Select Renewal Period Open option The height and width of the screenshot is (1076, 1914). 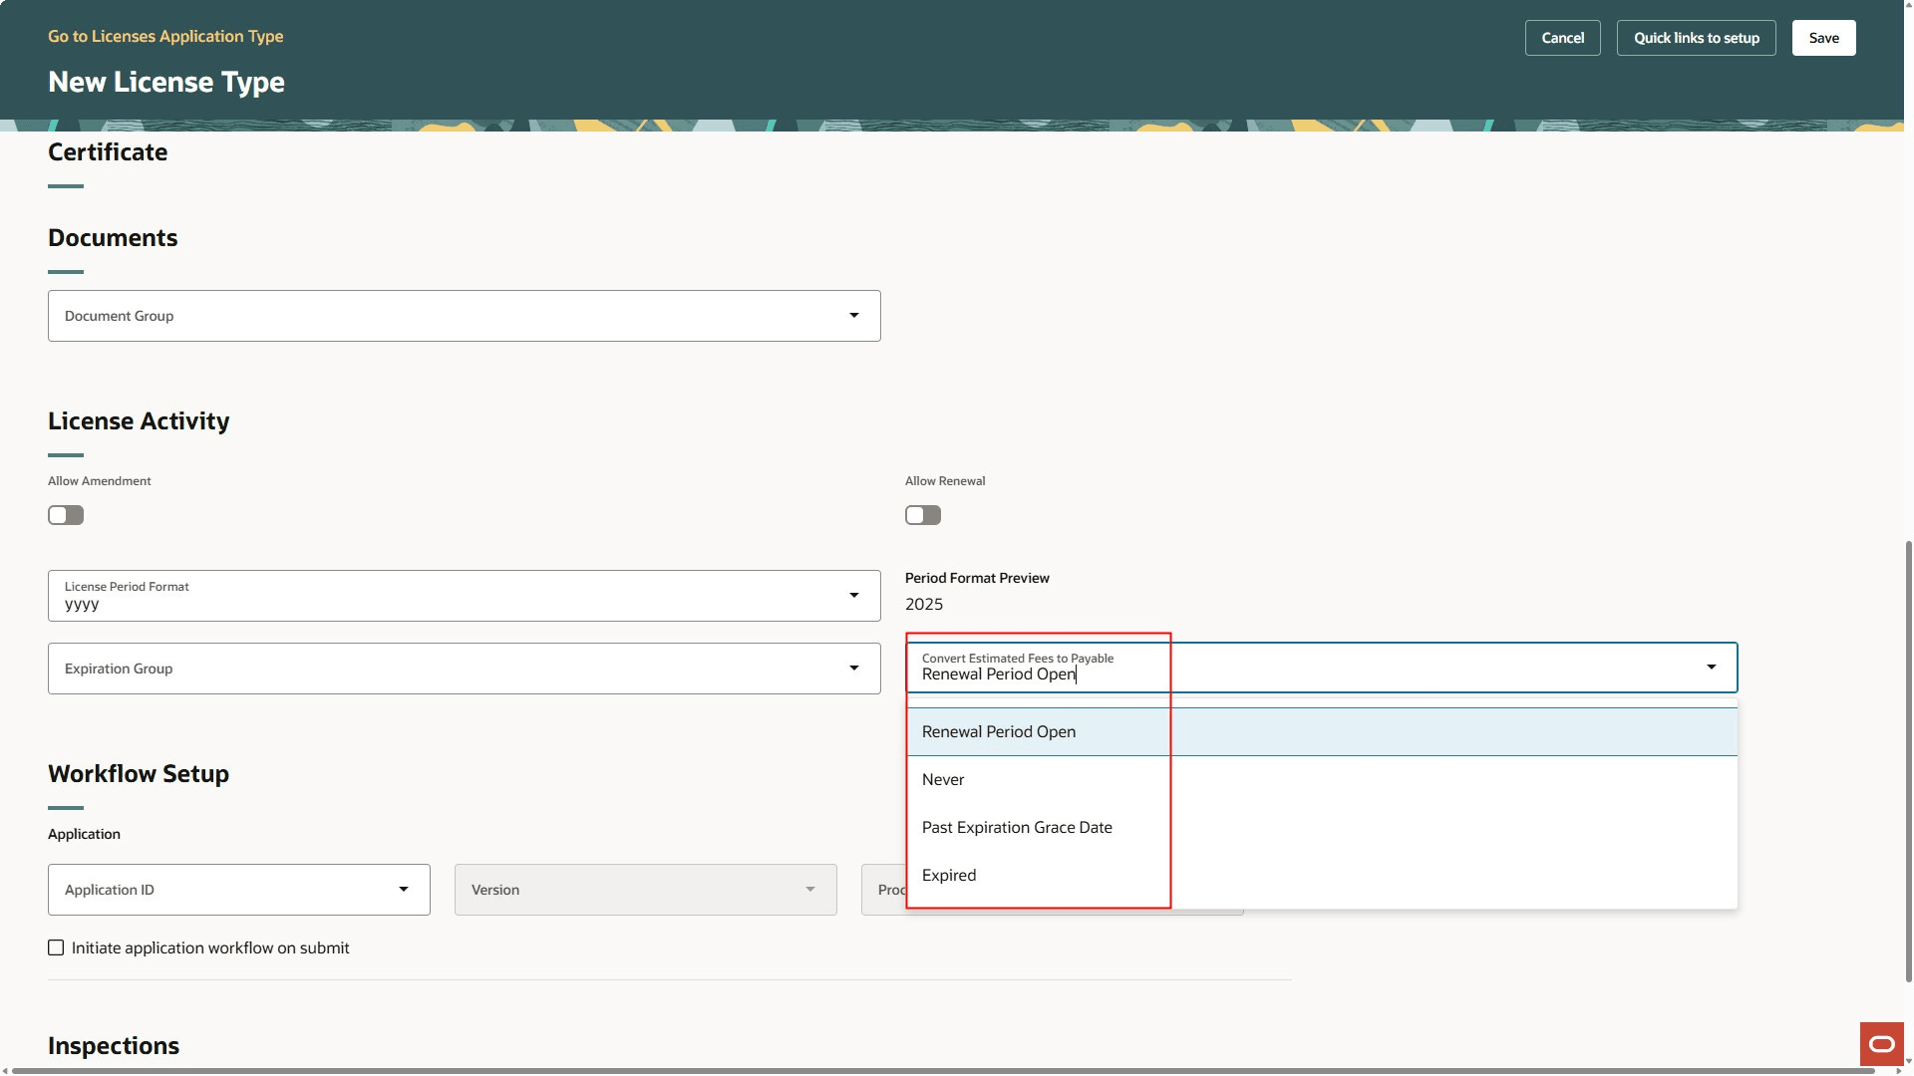pyautogui.click(x=999, y=730)
